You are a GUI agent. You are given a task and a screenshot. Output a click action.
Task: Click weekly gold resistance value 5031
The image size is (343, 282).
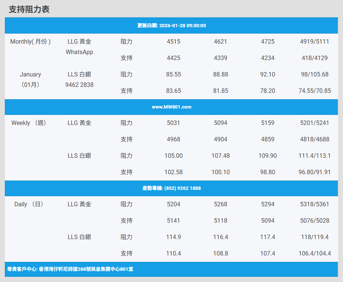click(173, 123)
